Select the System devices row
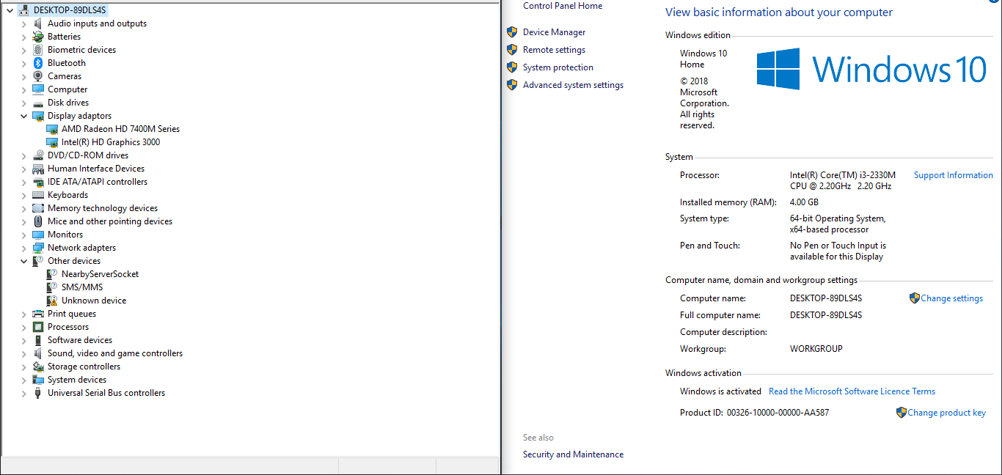The height and width of the screenshot is (475, 1002). (77, 380)
